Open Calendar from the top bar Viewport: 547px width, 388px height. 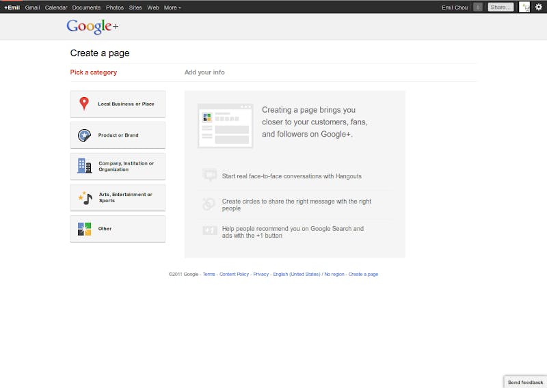pos(56,8)
